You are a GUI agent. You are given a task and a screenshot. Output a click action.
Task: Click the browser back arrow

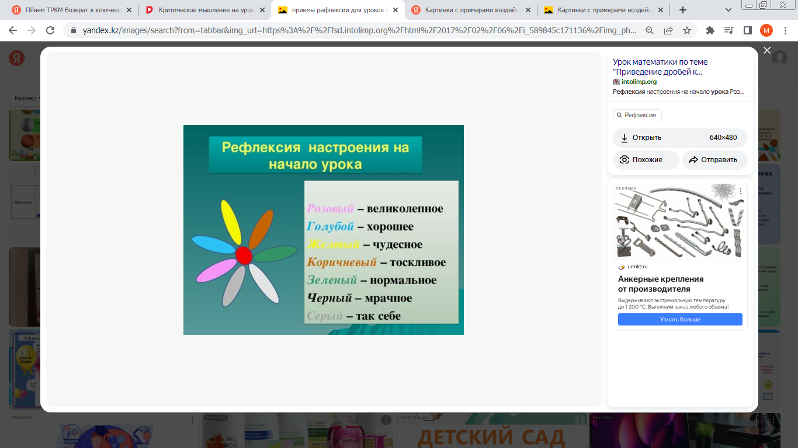tap(13, 31)
